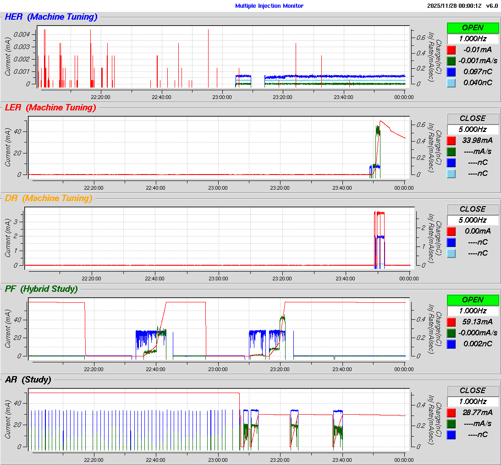501x465 pixels.
Task: Select the HER 1.000Hz frequency field
Action: coord(473,38)
